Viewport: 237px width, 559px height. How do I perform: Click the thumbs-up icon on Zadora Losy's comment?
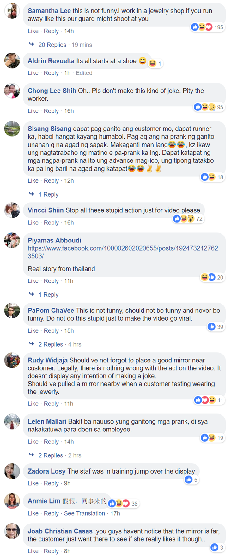189,480
